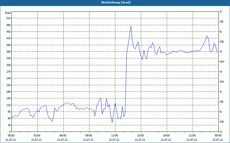Click the 480 value on left axis
This screenshot has width=230, height=143.
tap(9, 25)
